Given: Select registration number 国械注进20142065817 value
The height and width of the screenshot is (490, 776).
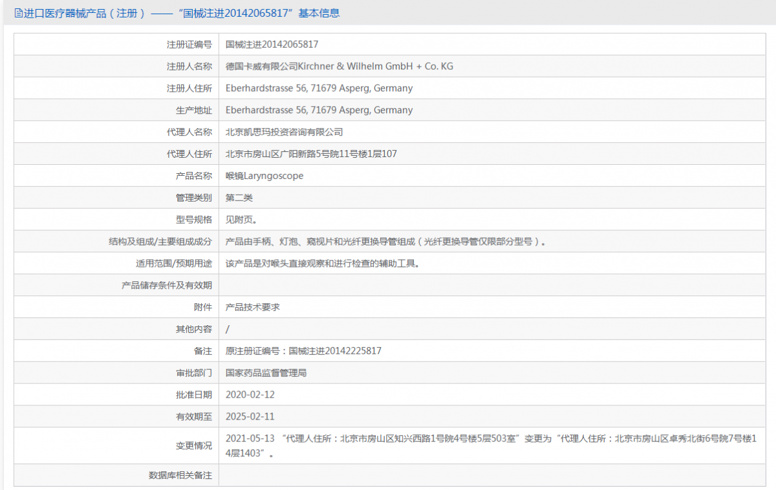Looking at the screenshot, I should pyautogui.click(x=272, y=45).
